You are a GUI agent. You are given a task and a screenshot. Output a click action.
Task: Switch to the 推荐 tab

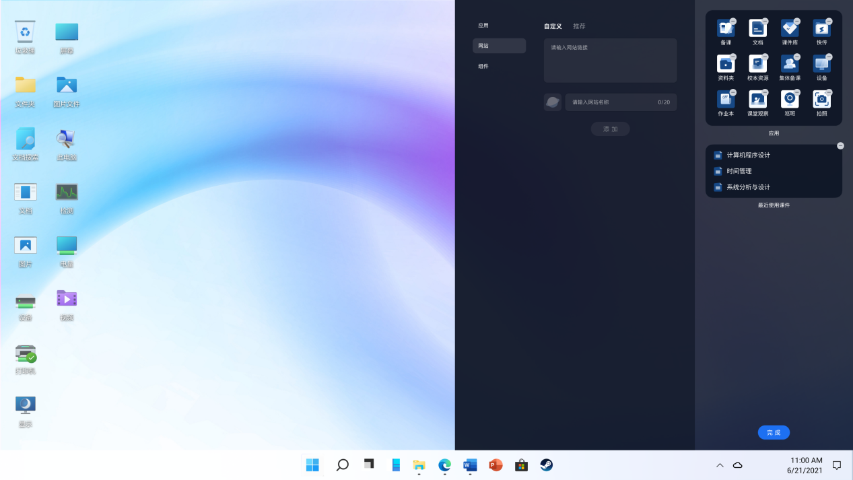click(579, 26)
